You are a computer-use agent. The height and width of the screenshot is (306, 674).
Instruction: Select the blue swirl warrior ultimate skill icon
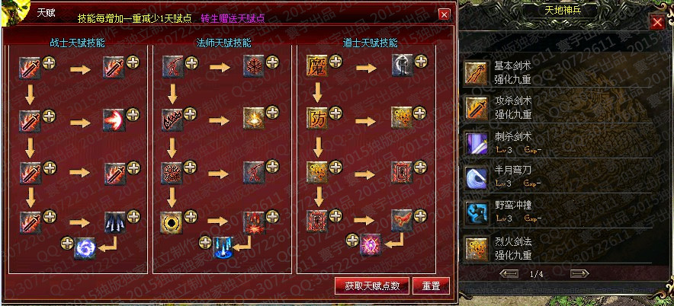click(85, 249)
